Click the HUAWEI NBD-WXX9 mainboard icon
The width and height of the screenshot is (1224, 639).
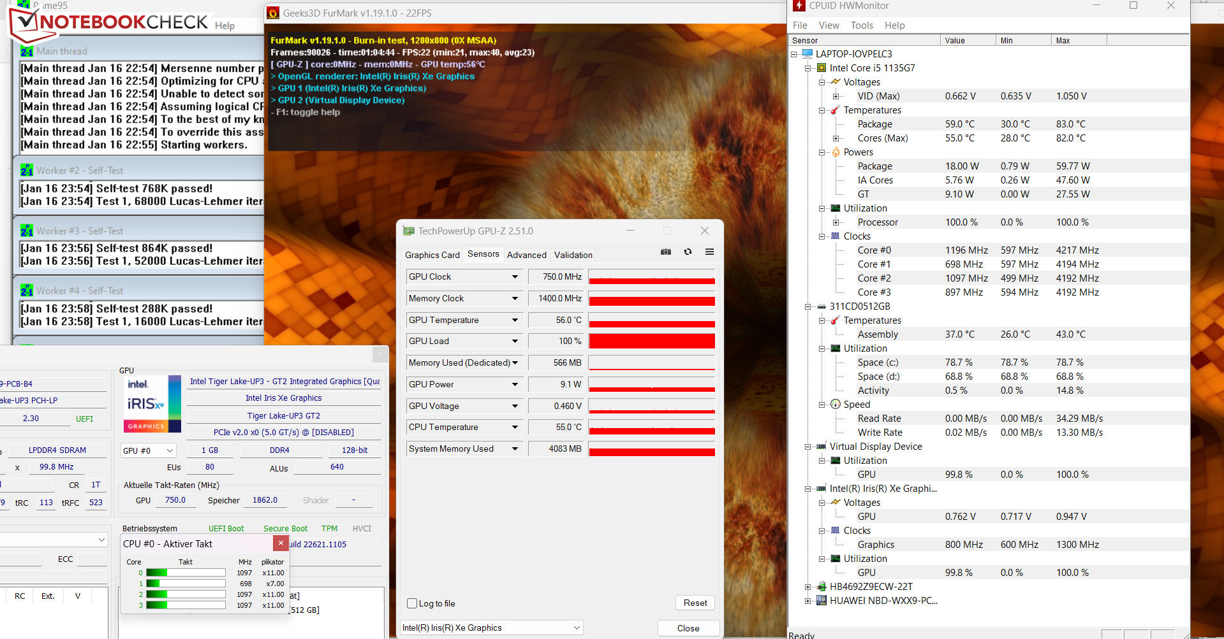pyautogui.click(x=822, y=600)
